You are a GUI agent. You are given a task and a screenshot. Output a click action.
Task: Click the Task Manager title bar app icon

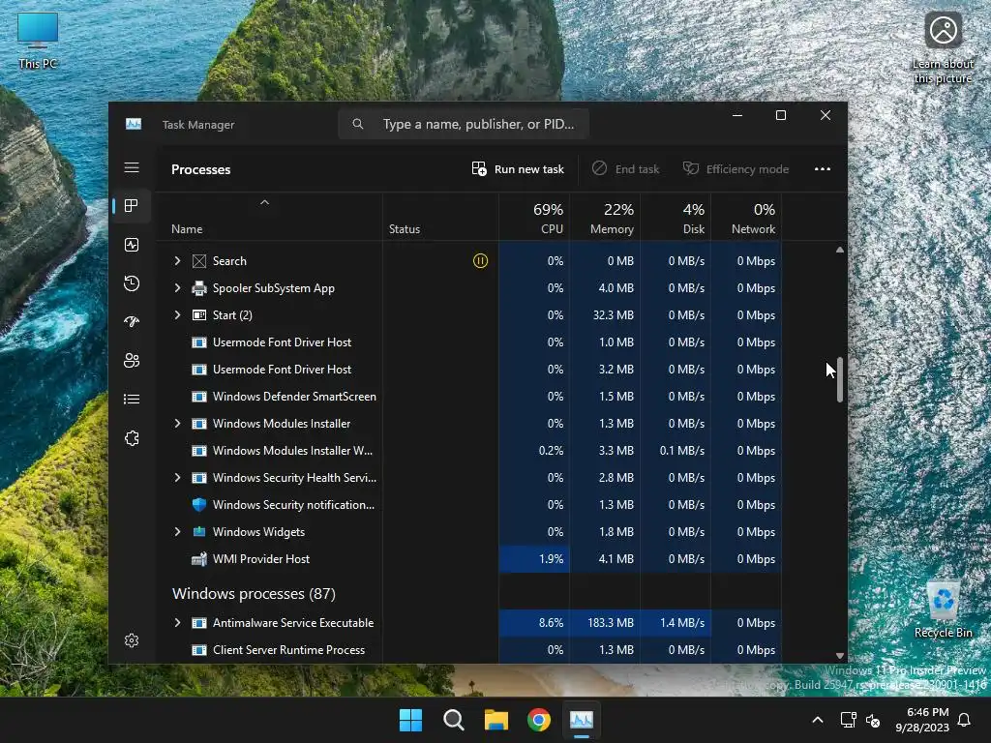[x=134, y=124]
